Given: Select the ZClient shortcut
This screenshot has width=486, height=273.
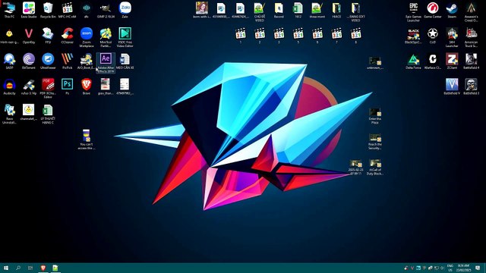Looking at the screenshot, I should pos(452,61).
